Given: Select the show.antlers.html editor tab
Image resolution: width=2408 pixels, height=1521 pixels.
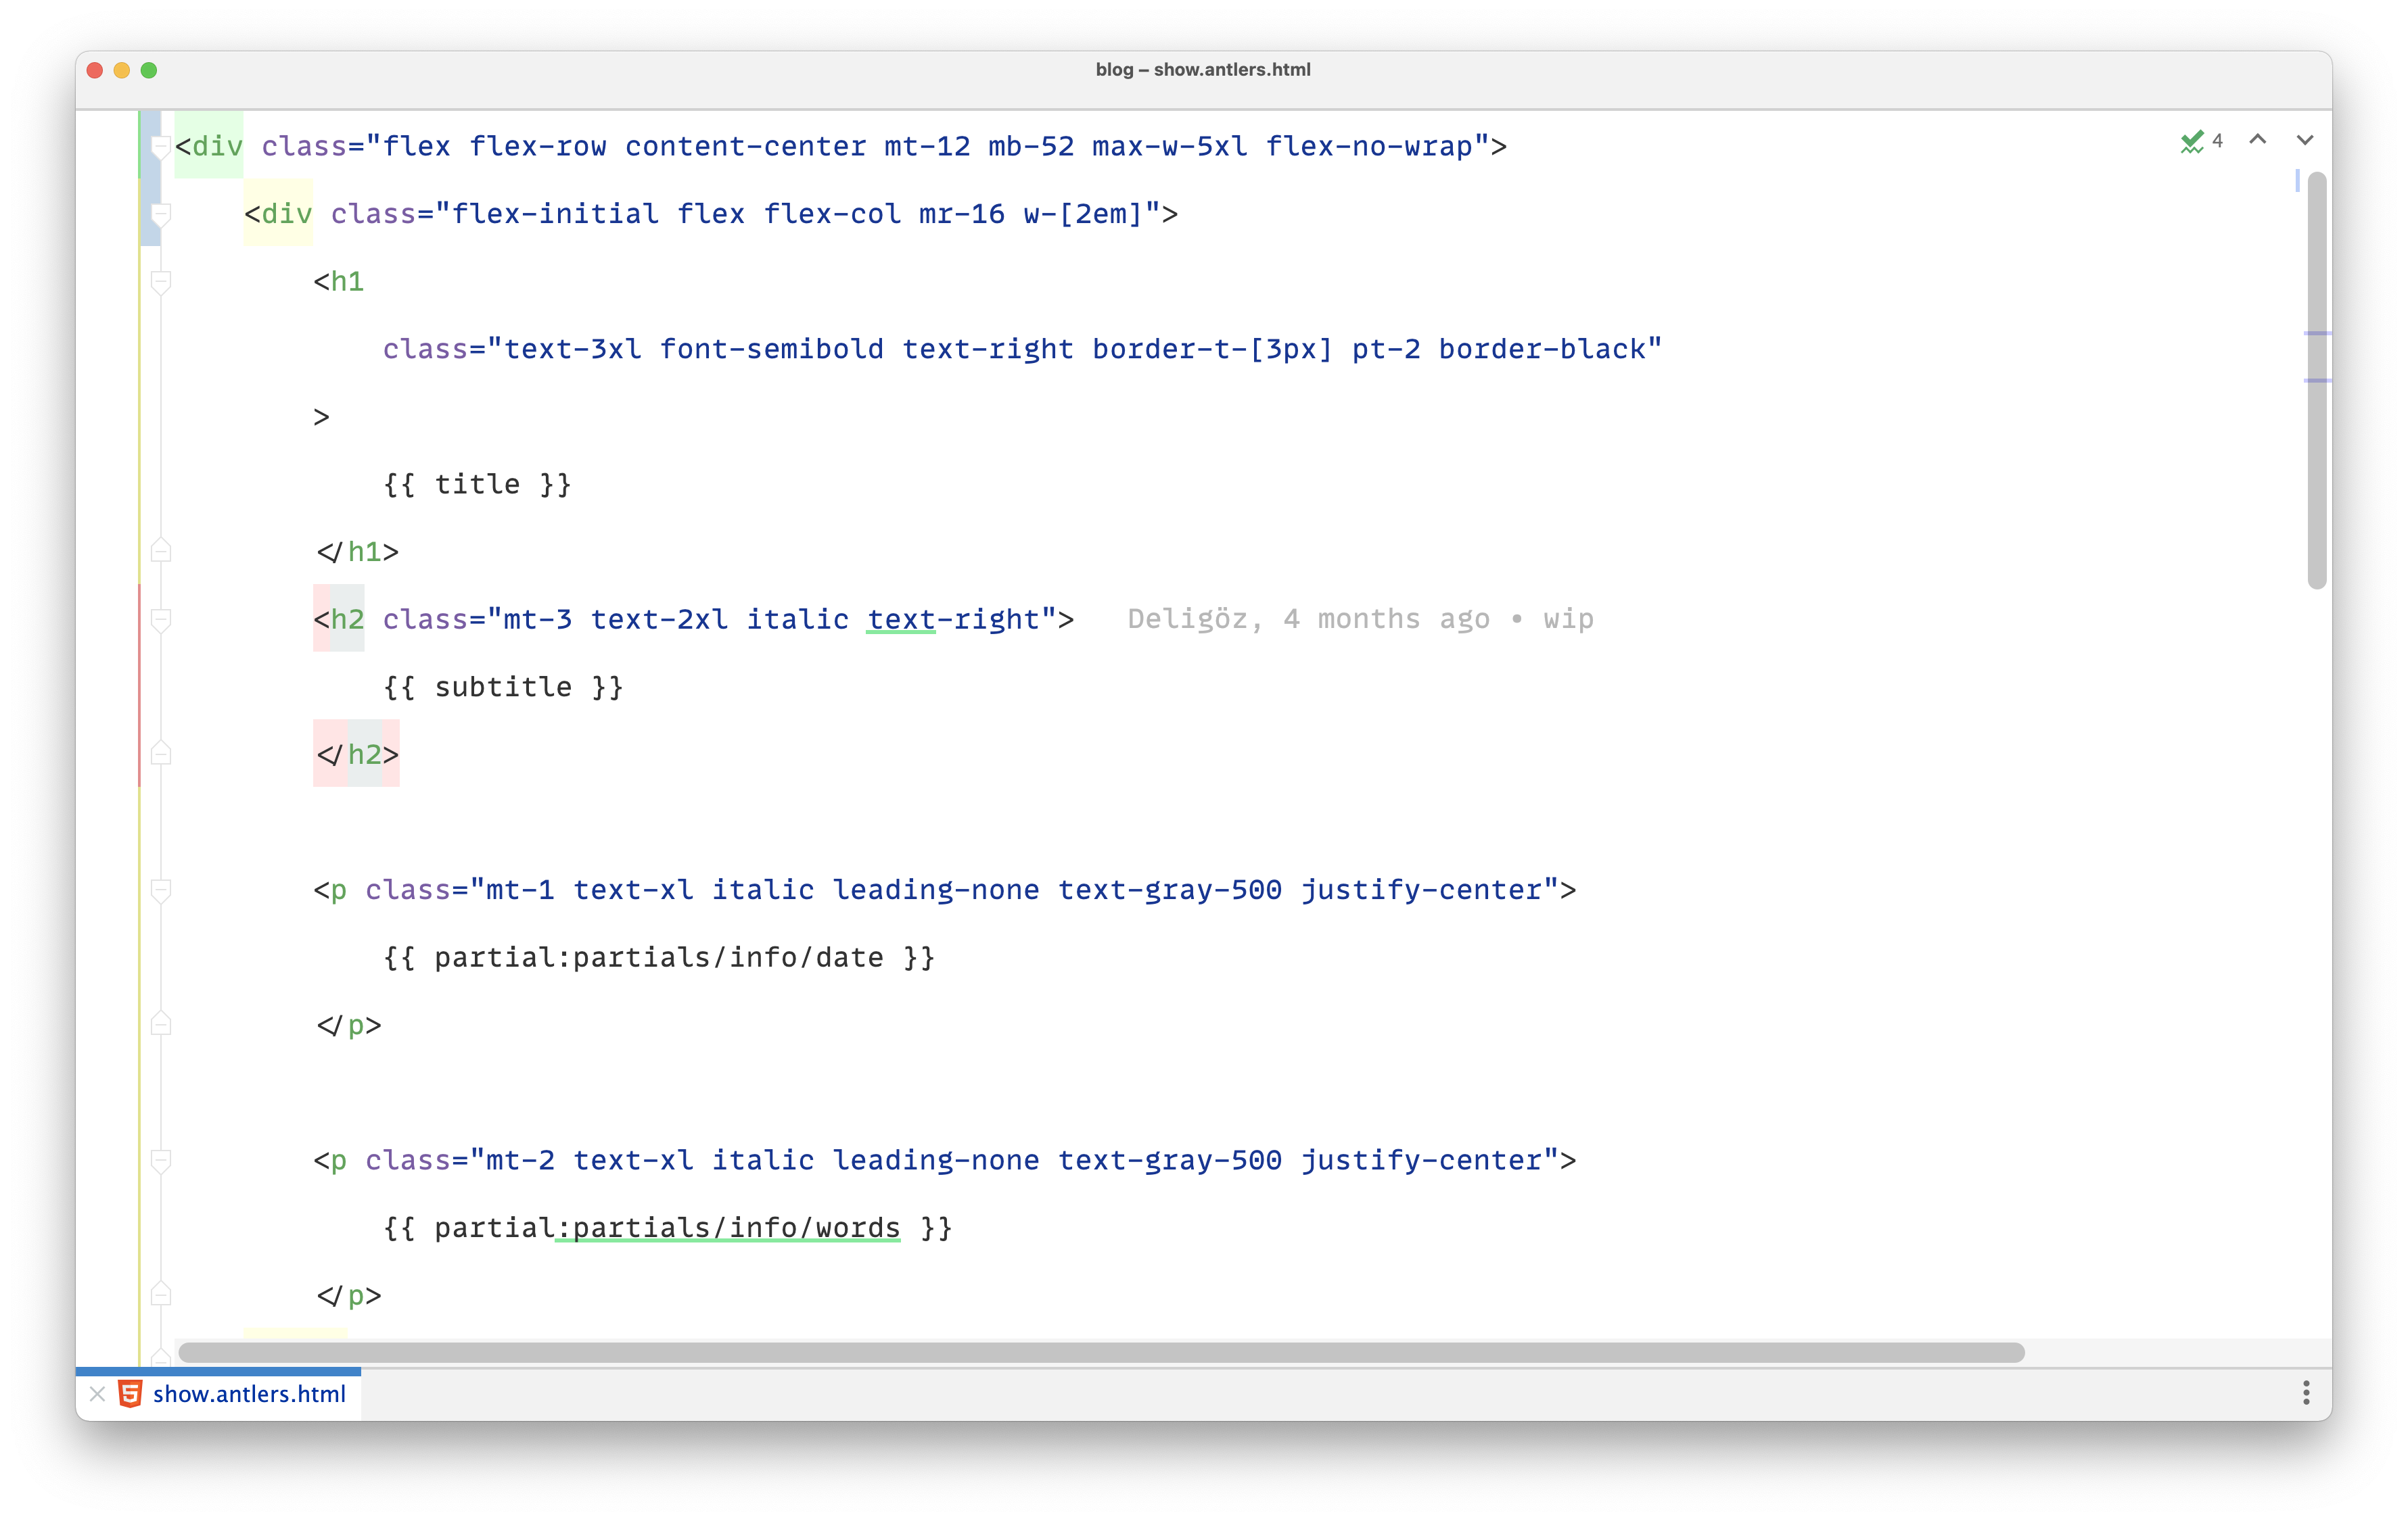Looking at the screenshot, I should click(248, 1393).
